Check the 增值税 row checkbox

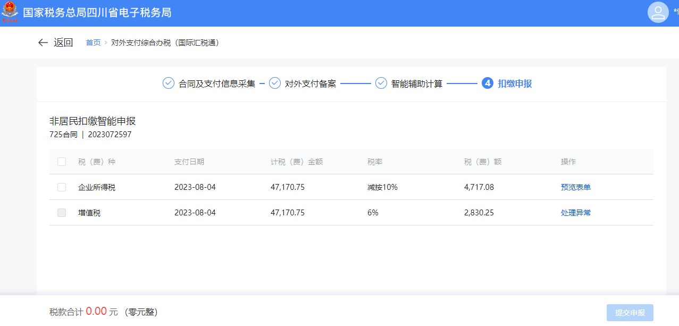tap(62, 213)
